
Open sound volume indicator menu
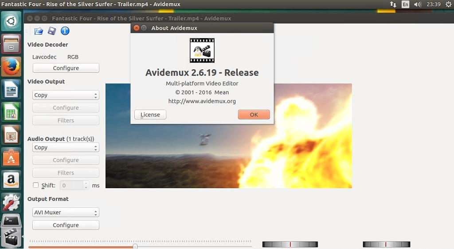point(418,4)
